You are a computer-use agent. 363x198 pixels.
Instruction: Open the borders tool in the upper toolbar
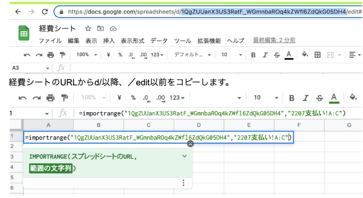coord(317,55)
